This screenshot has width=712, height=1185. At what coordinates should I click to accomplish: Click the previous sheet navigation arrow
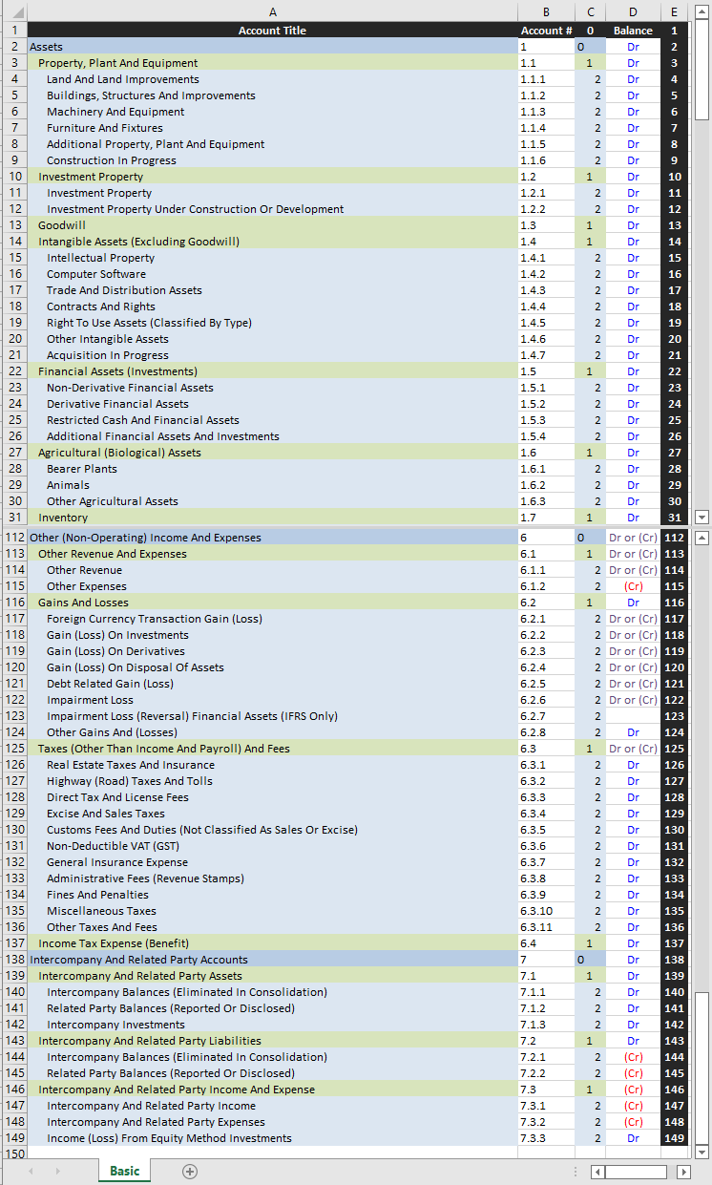pyautogui.click(x=31, y=1171)
